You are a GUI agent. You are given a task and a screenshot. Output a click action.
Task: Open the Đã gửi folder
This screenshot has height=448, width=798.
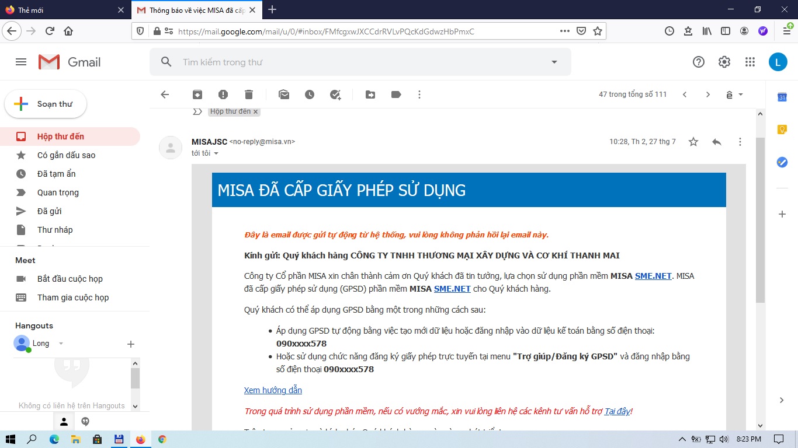(x=70, y=211)
